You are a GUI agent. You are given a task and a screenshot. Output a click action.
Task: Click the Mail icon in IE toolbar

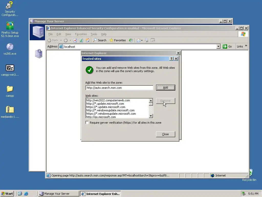[138, 40]
